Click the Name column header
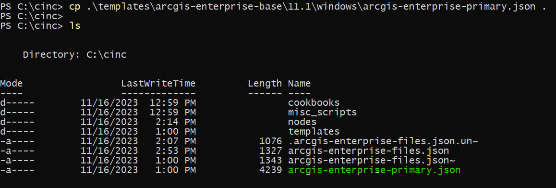 pyautogui.click(x=299, y=84)
